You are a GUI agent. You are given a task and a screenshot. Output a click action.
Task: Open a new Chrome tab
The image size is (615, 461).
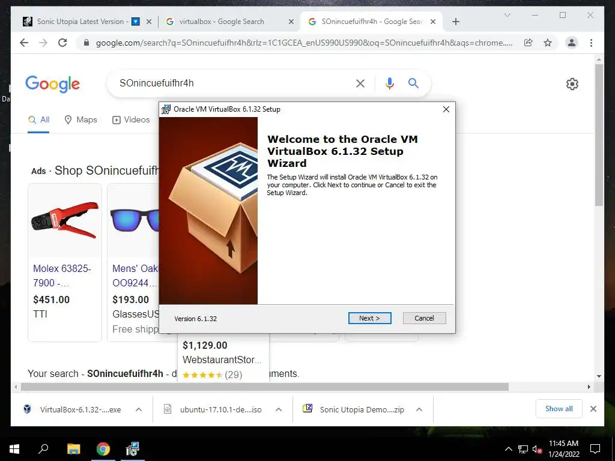[455, 22]
